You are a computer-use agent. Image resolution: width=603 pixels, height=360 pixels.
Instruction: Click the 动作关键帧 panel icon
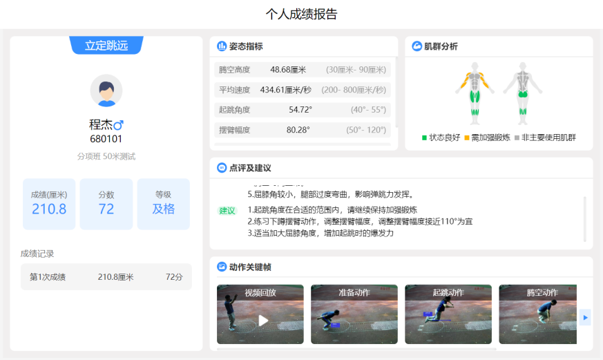click(222, 267)
